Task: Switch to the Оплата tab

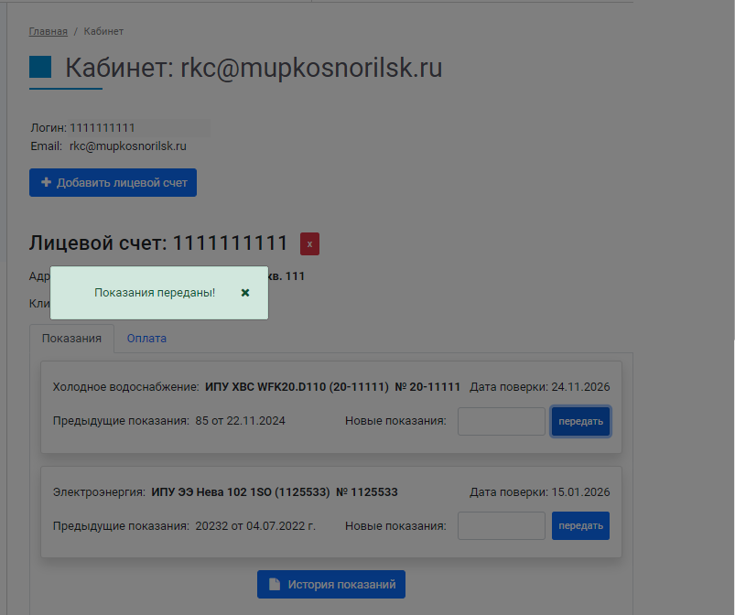Action: (146, 339)
